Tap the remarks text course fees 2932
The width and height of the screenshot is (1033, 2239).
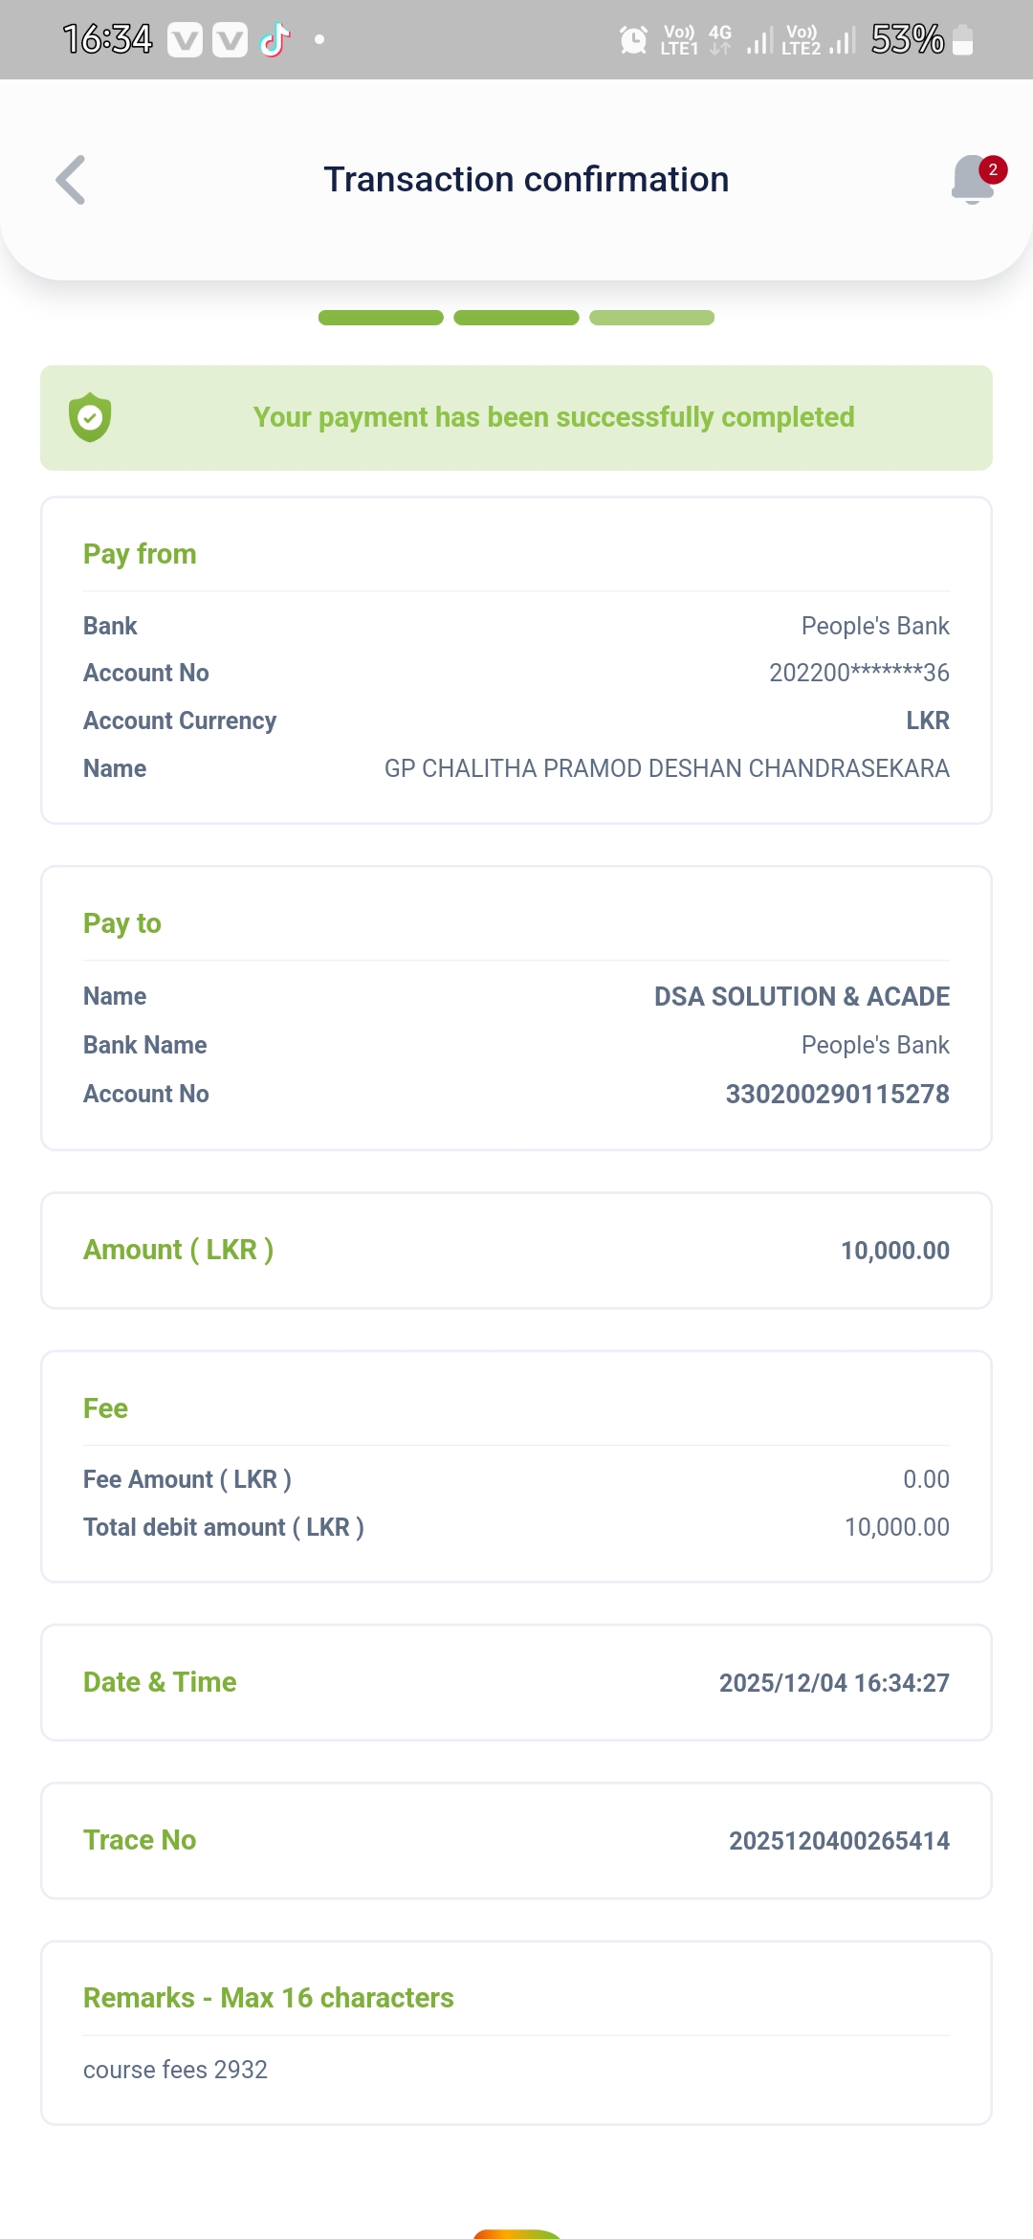click(x=175, y=2070)
